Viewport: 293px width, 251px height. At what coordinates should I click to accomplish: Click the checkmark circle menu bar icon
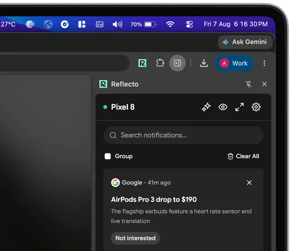(65, 24)
